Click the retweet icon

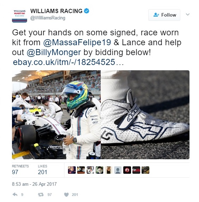[41, 195]
